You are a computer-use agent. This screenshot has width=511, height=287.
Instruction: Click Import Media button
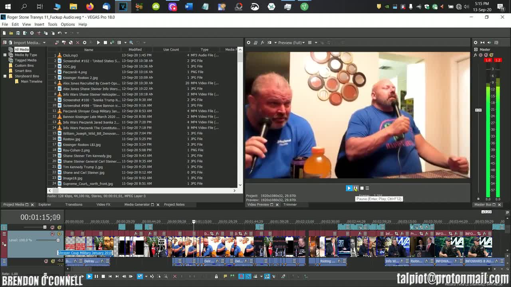coord(24,43)
